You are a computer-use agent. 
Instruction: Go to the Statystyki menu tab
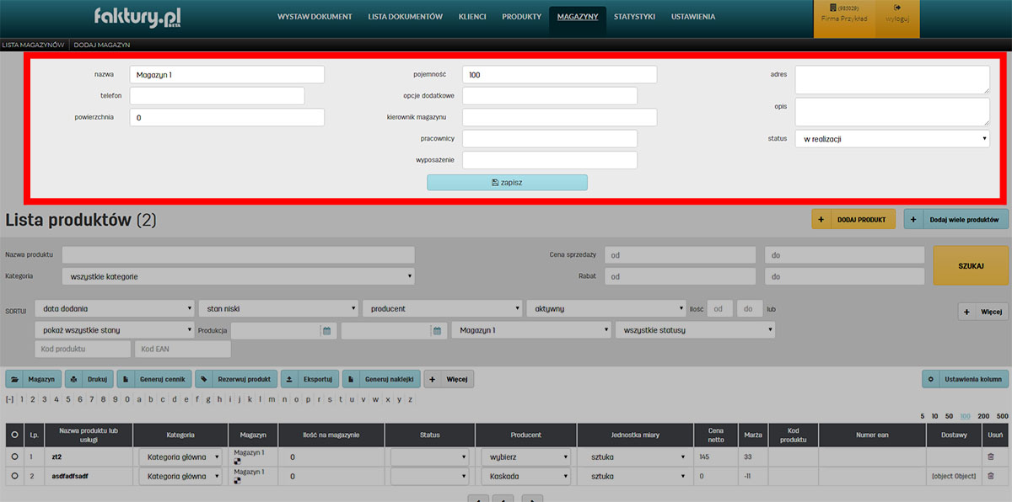pyautogui.click(x=634, y=17)
